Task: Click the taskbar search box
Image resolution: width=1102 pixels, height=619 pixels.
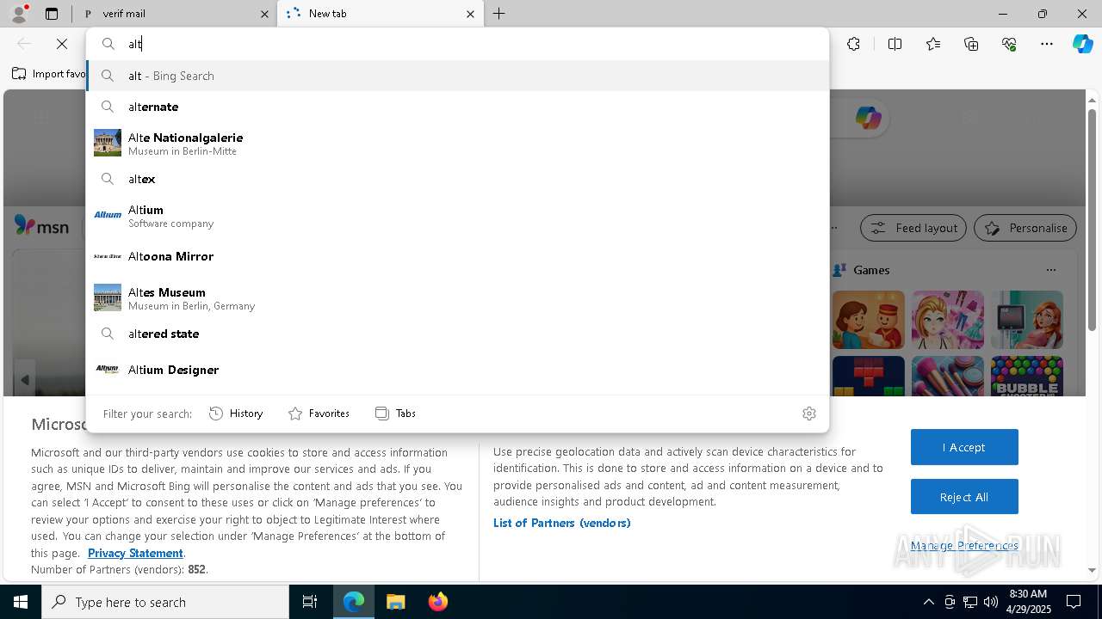Action: [165, 602]
